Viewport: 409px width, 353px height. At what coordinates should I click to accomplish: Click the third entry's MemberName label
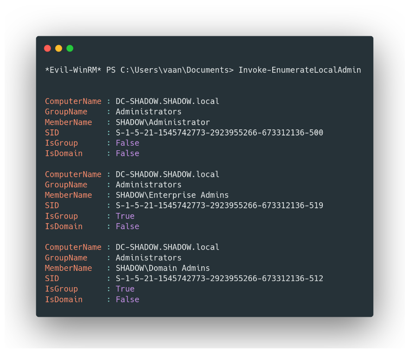[x=68, y=268]
